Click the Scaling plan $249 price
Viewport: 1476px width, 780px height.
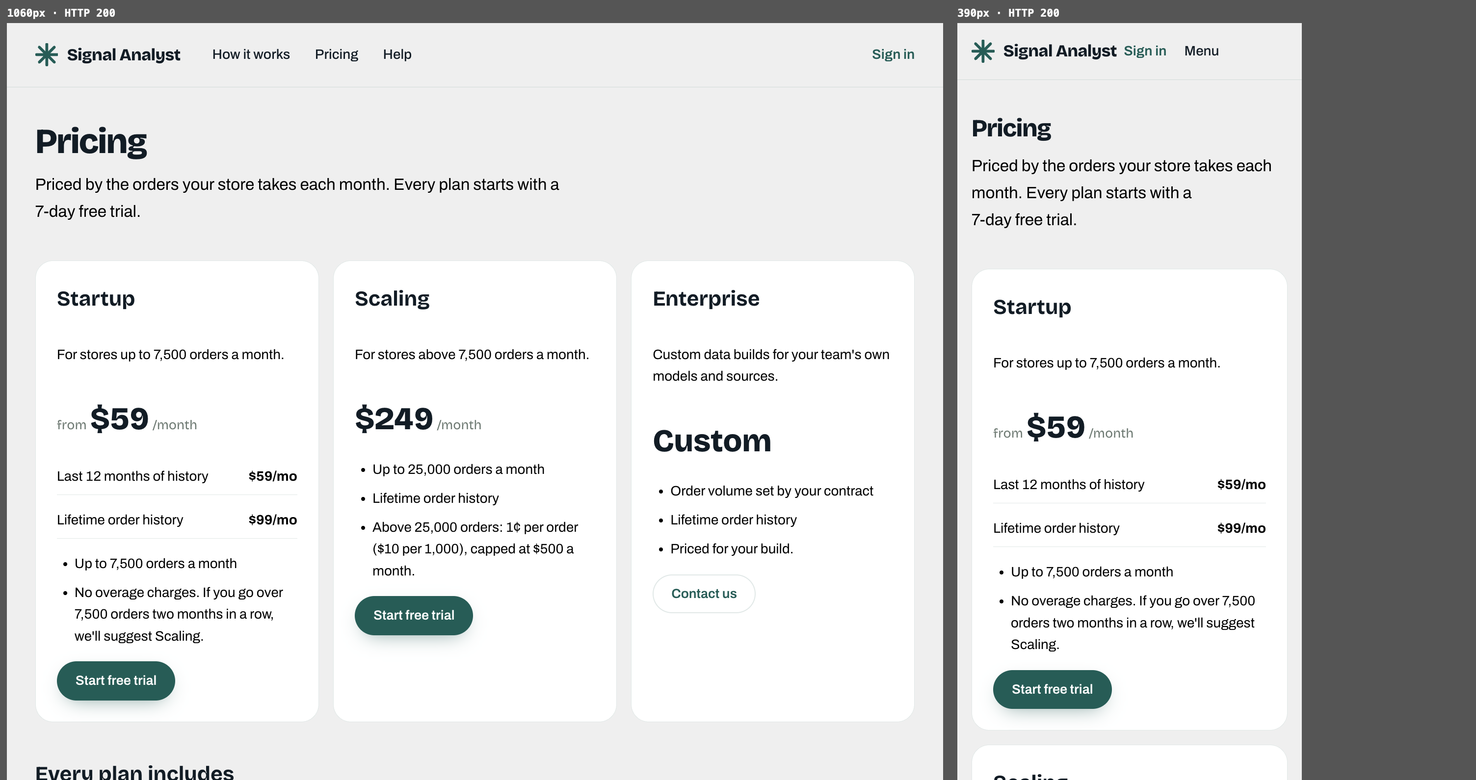[x=394, y=418]
